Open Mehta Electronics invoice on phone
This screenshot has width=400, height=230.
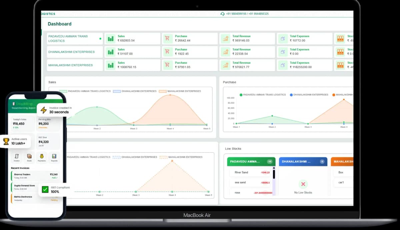[x=36, y=198]
